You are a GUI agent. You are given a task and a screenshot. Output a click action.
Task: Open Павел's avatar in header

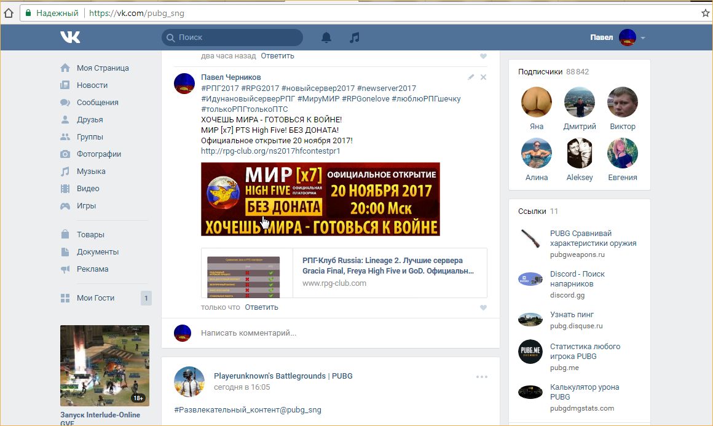click(628, 37)
